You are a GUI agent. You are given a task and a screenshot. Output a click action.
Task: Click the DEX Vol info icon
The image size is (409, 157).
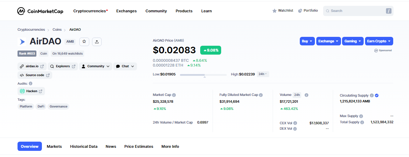click(295, 129)
